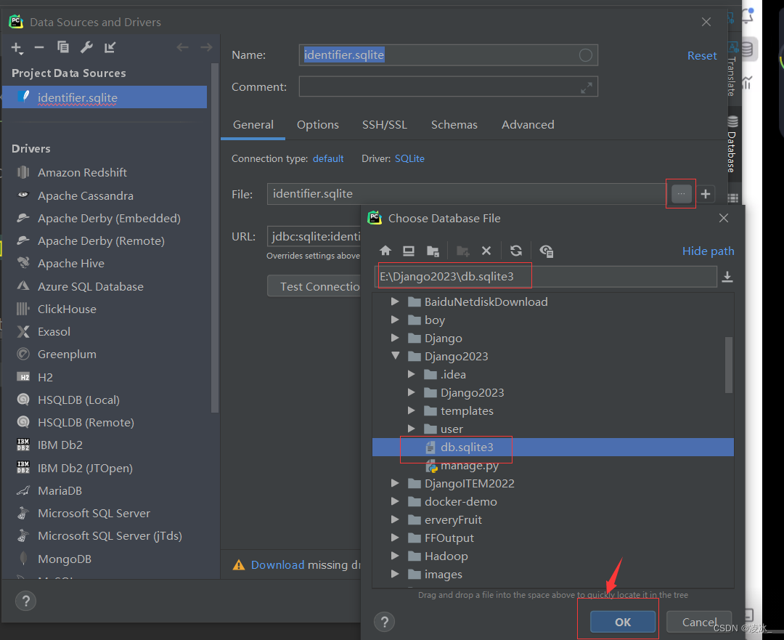This screenshot has width=784, height=640.
Task: Click the Download missing driver link
Action: coord(277,564)
